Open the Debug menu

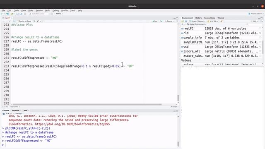(55, 10)
